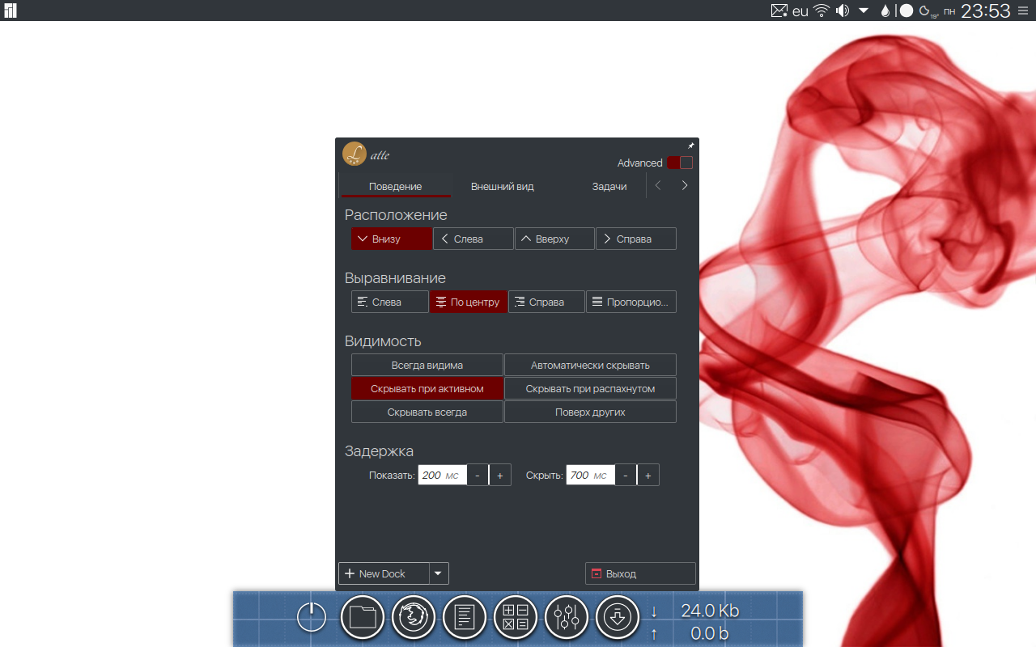Switch to the Поведение tab
This screenshot has height=647, width=1036.
pos(396,186)
